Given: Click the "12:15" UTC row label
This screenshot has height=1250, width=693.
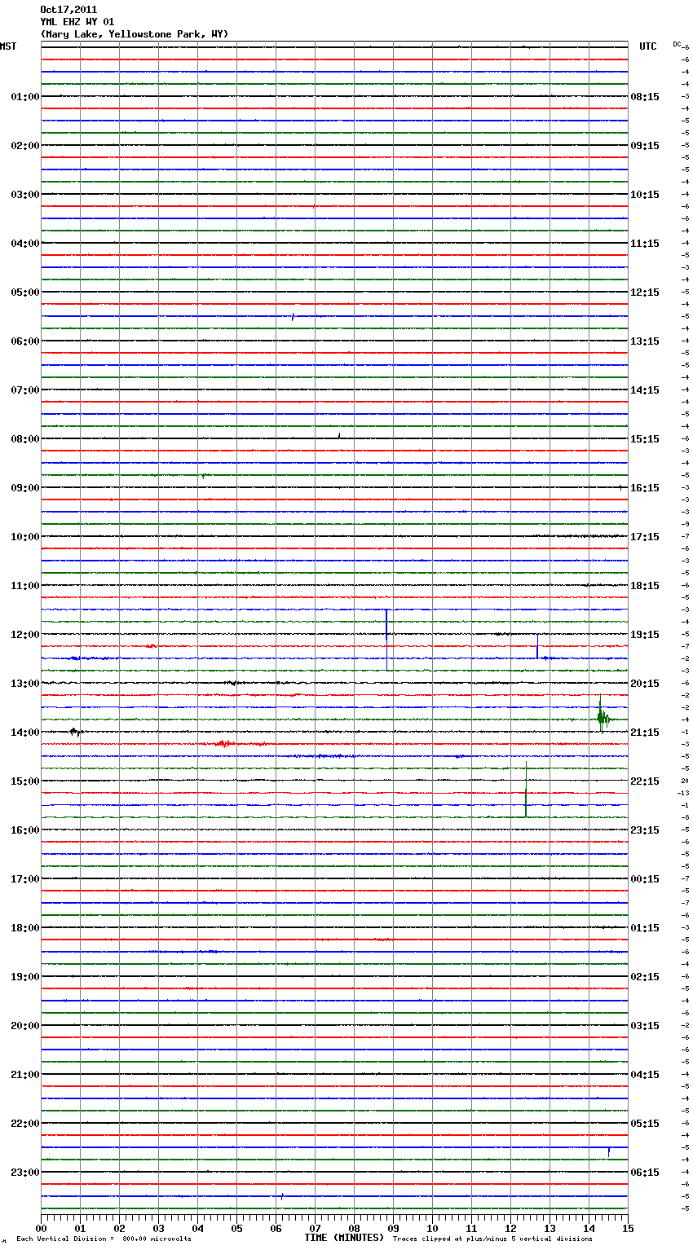Looking at the screenshot, I should (x=645, y=293).
